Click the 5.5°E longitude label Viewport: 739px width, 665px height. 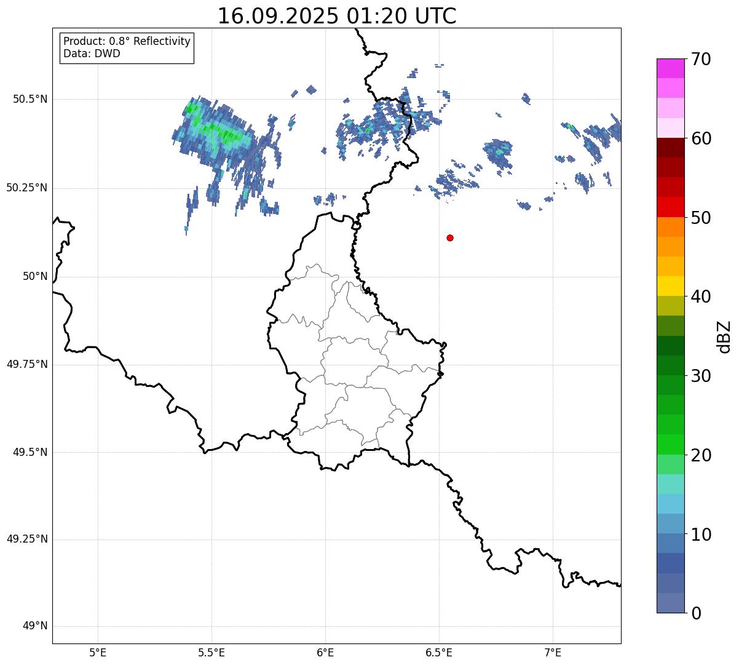pos(211,652)
